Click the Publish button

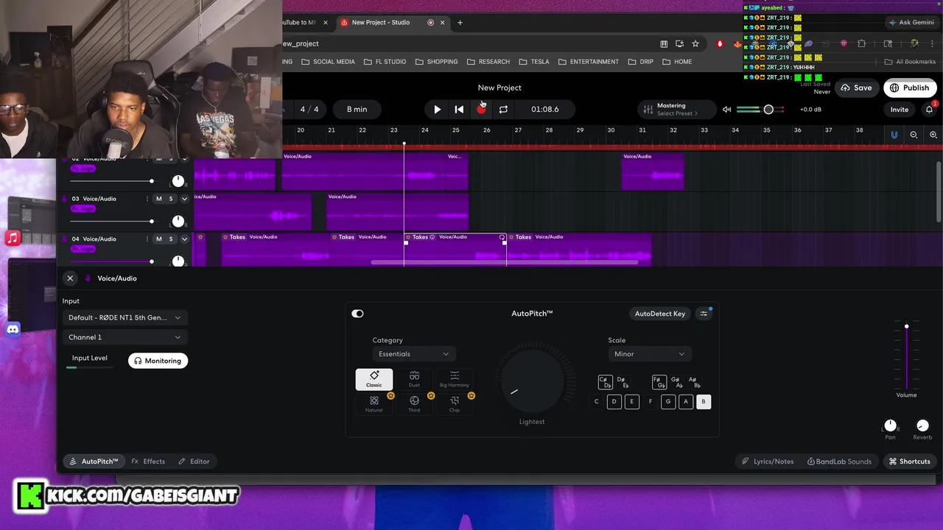click(x=910, y=88)
